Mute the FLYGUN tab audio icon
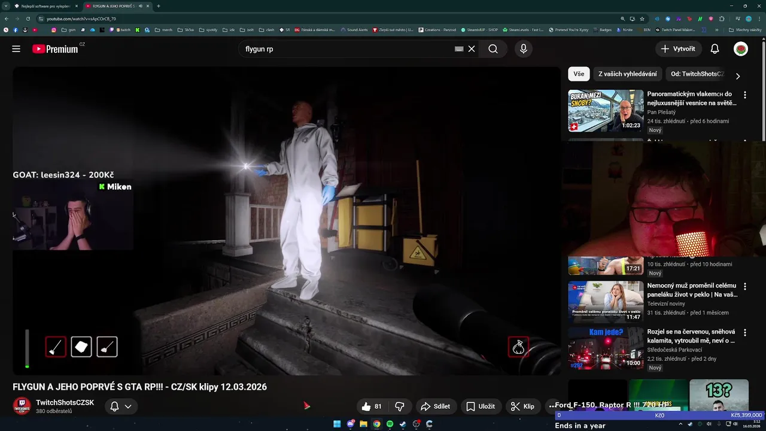 click(x=141, y=6)
